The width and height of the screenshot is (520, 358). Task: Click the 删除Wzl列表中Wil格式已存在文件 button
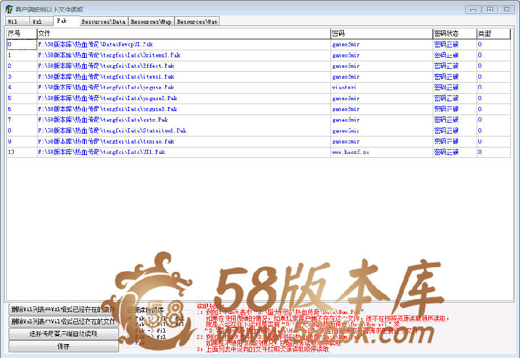[64, 321]
